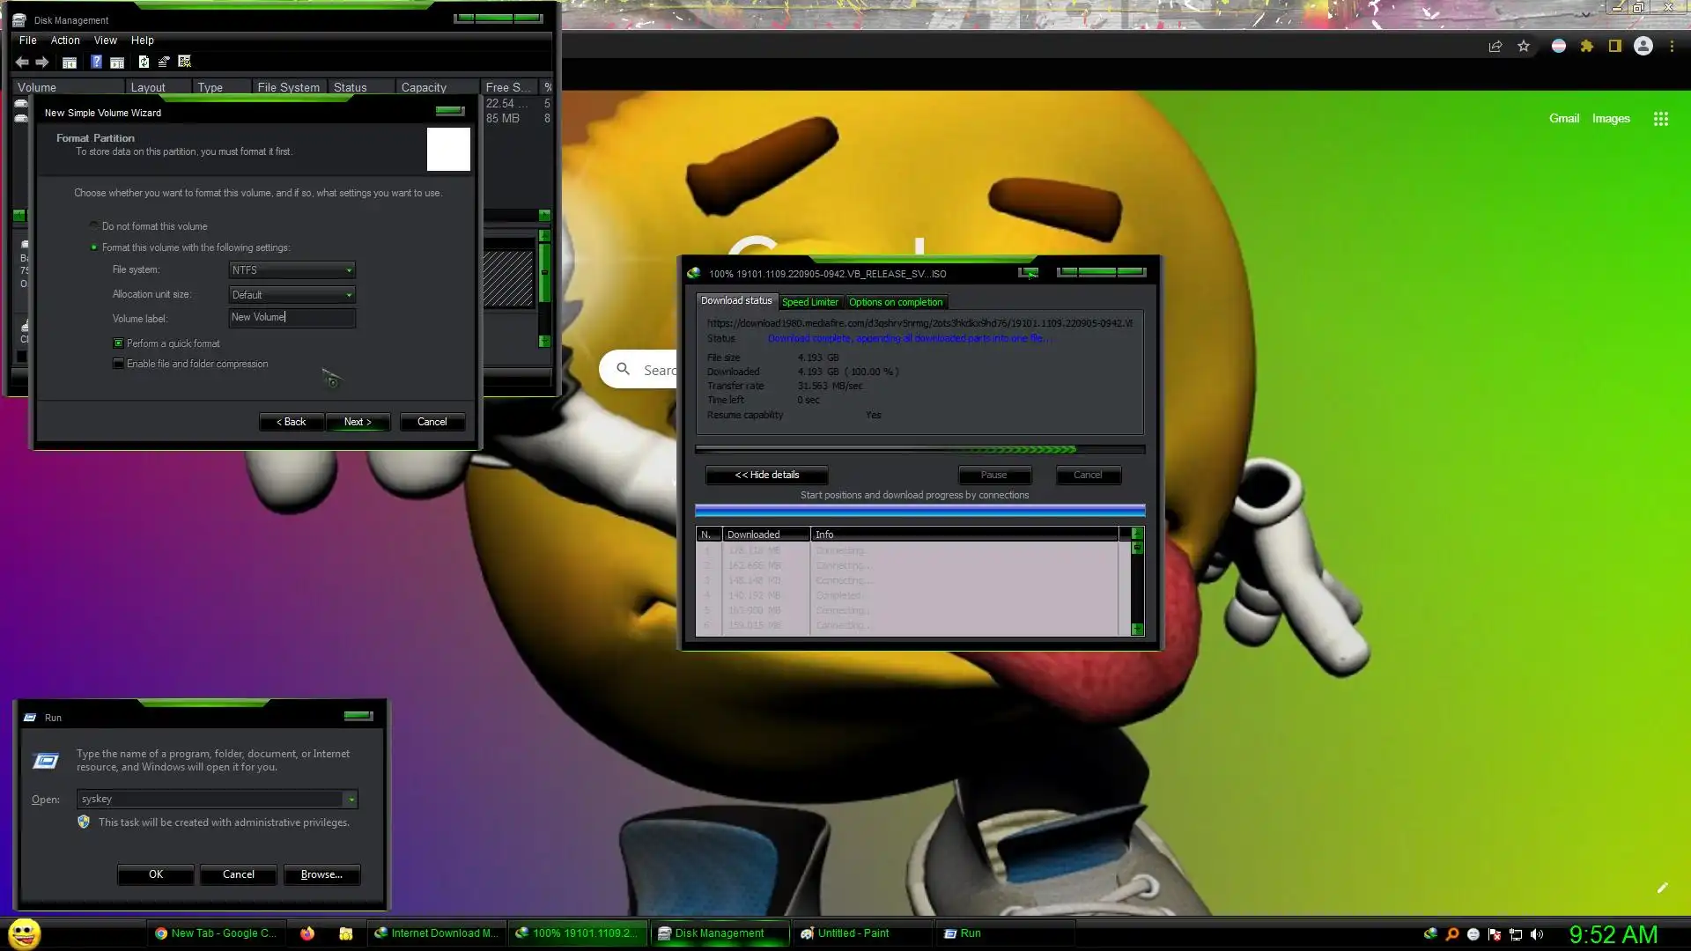The image size is (1691, 951).
Task: Enable file and folder compression checkbox
Action: click(x=118, y=364)
